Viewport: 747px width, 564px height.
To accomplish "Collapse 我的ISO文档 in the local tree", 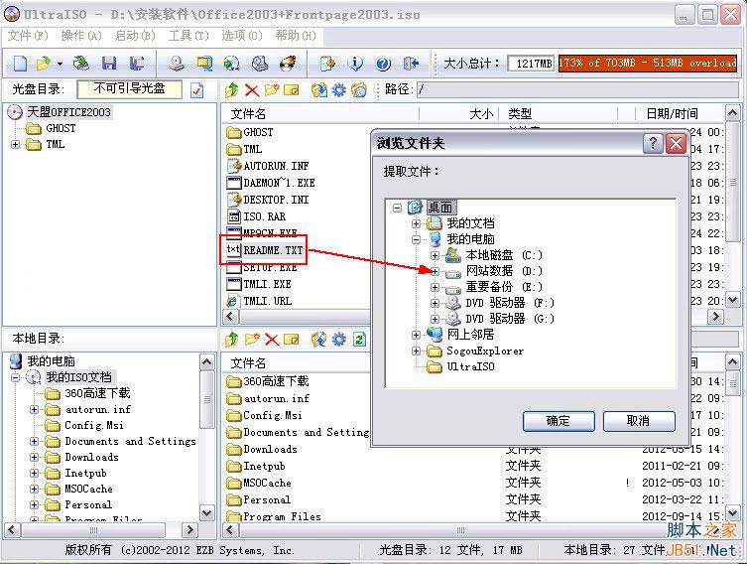I will tap(15, 377).
